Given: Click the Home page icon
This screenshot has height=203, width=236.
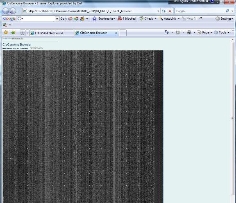Looking at the screenshot, I should [167, 32].
